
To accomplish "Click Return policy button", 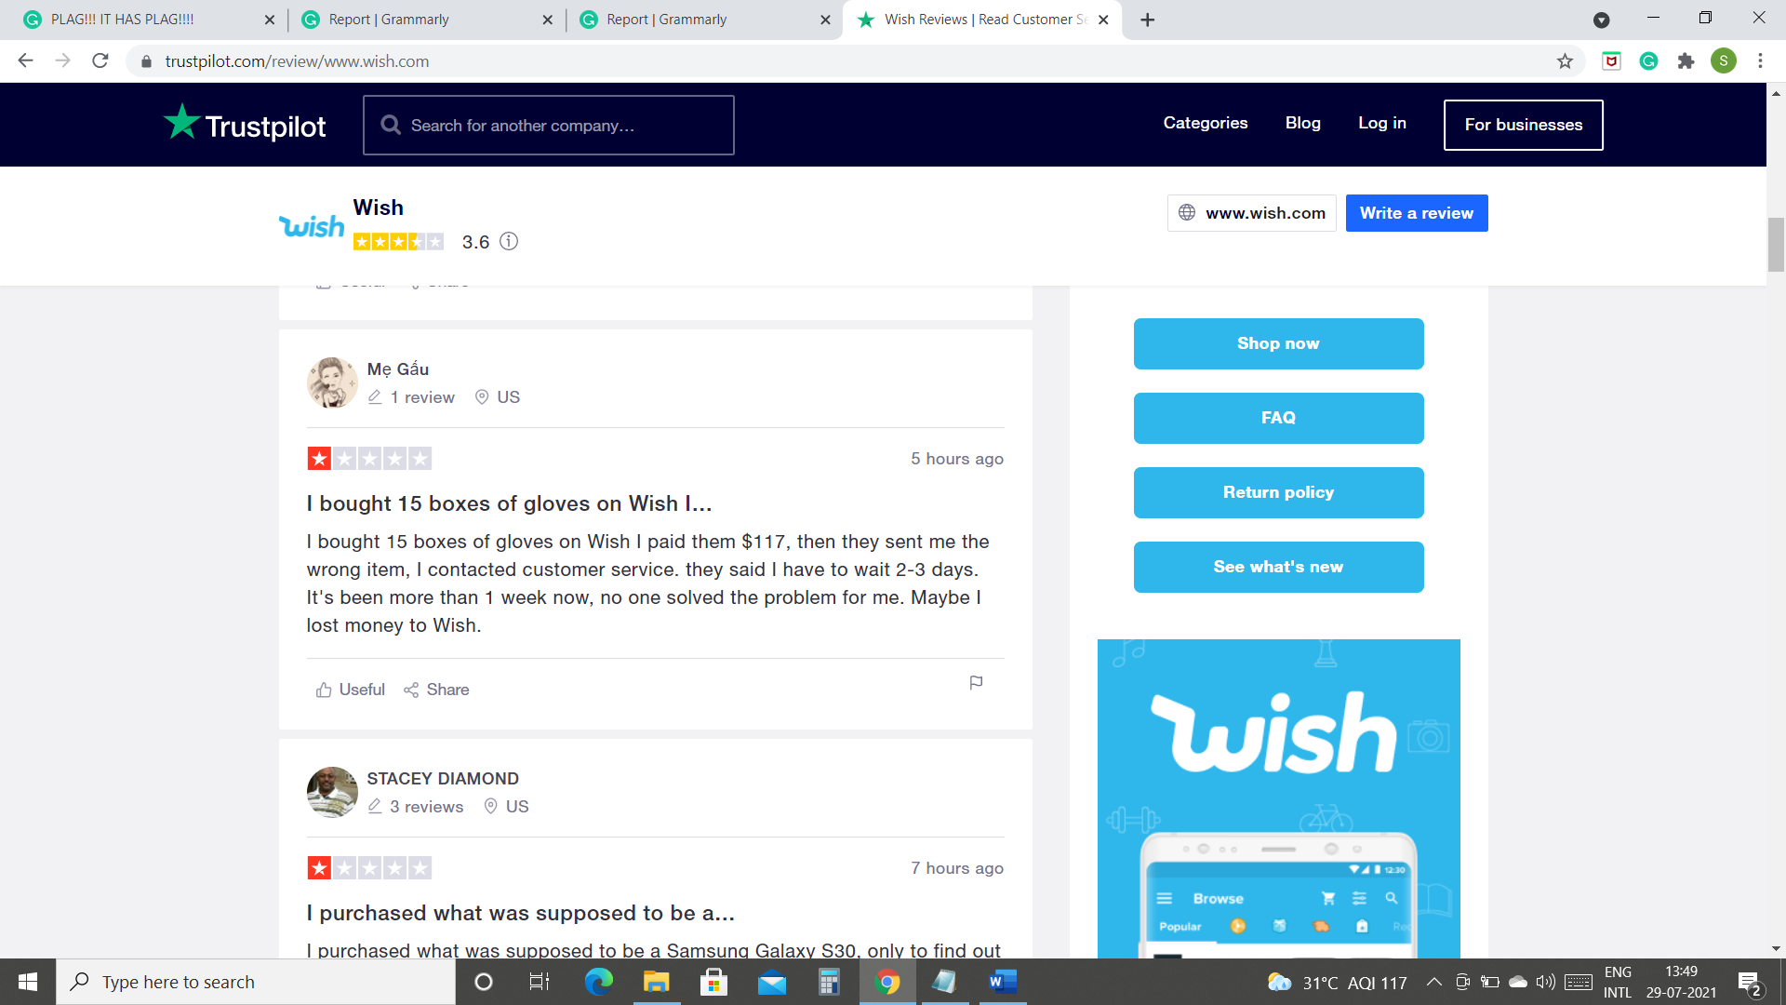I will coord(1278,492).
